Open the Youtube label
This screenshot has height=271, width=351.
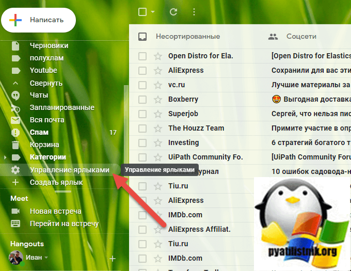[43, 70]
